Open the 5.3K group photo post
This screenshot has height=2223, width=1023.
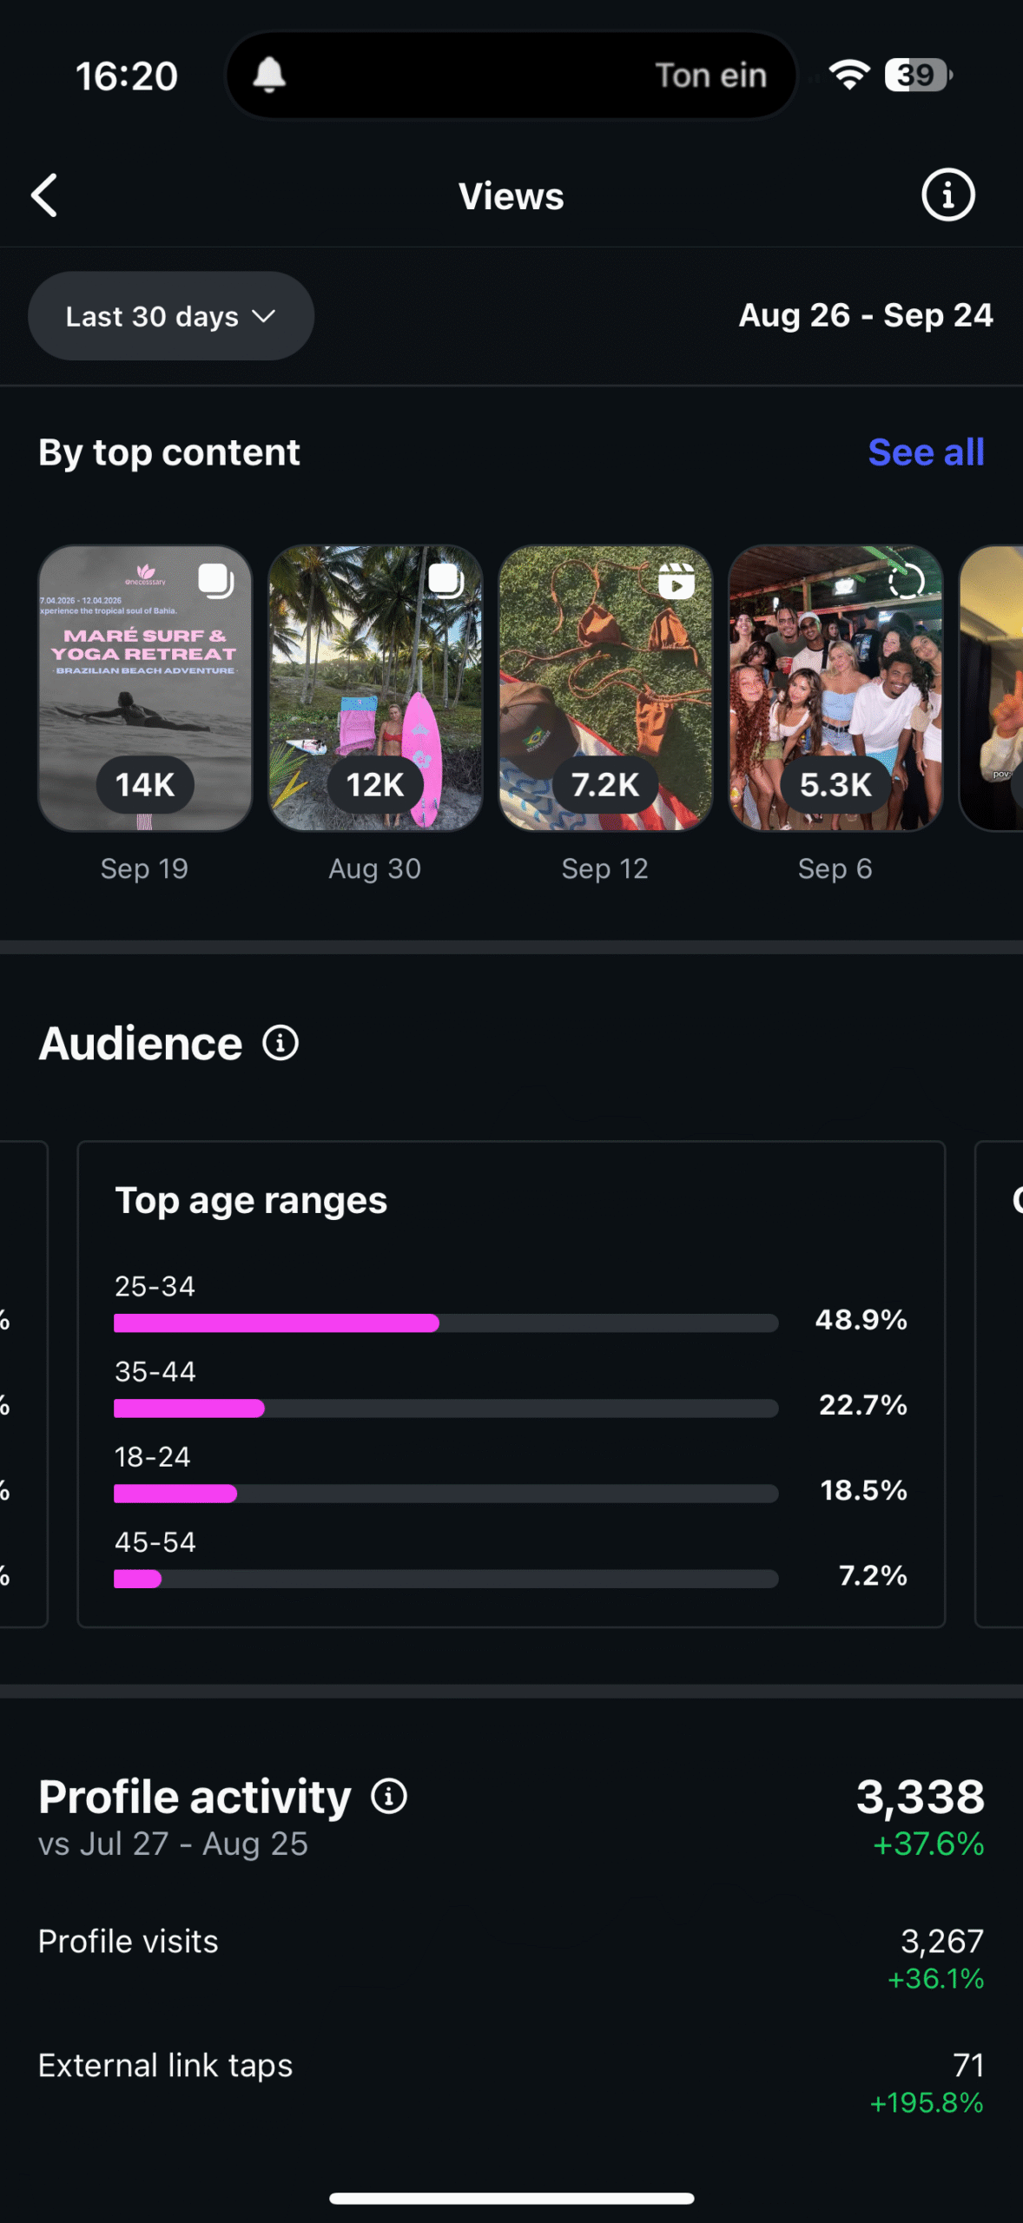click(835, 688)
